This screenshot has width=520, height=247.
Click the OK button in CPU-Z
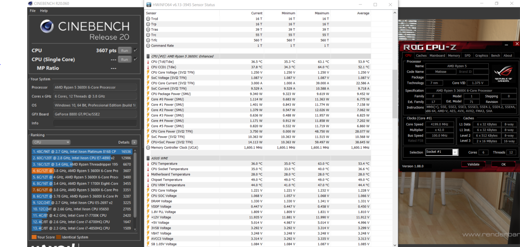[503, 164]
